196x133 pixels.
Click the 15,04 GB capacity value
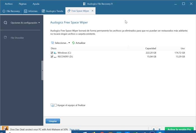coord(152,57)
